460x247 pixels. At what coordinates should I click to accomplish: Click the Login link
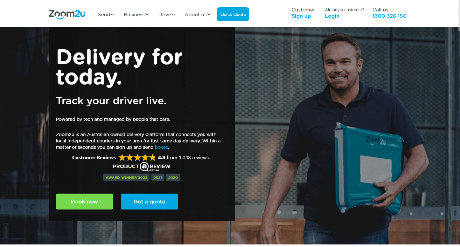tap(332, 16)
